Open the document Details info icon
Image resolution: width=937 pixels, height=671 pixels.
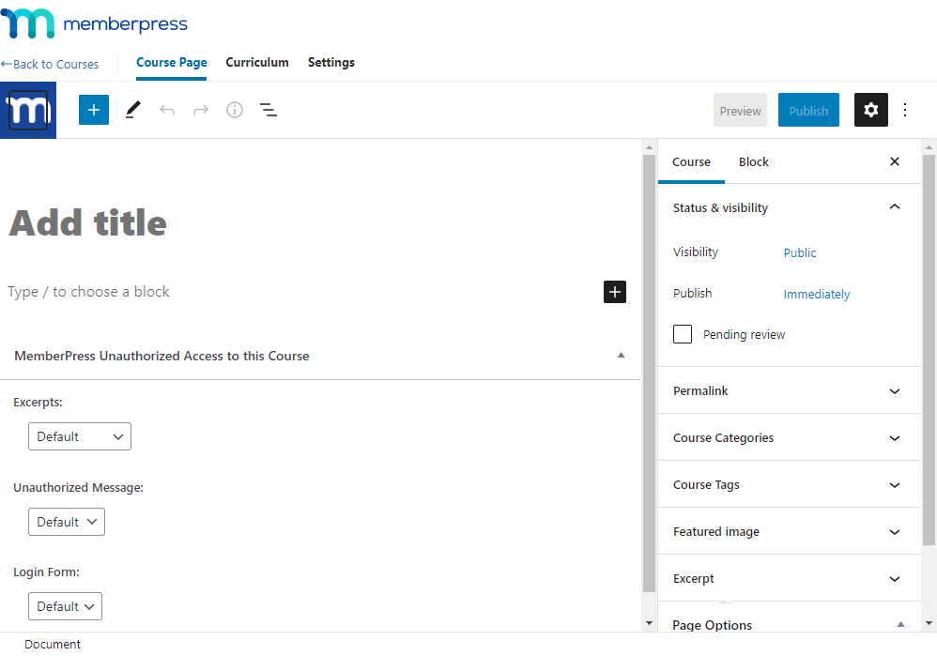point(235,110)
